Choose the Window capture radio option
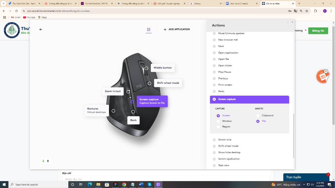The height and width of the screenshot is (188, 335). [x=218, y=121]
